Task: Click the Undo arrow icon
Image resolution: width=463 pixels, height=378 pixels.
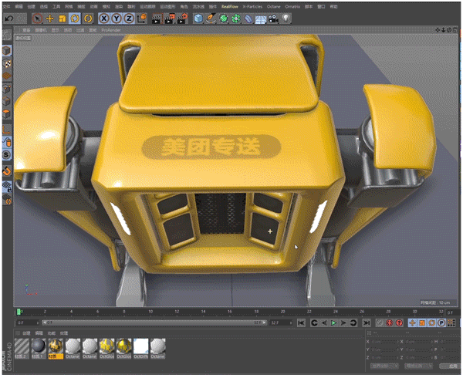Action: [9, 19]
